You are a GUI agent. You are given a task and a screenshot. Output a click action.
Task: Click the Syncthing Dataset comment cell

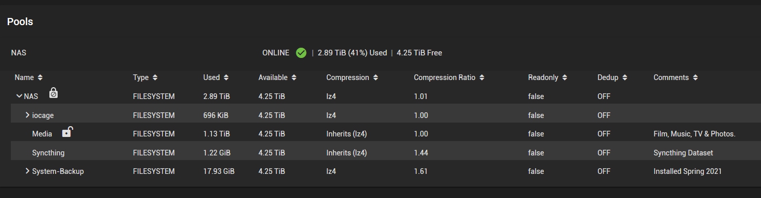[x=683, y=153]
